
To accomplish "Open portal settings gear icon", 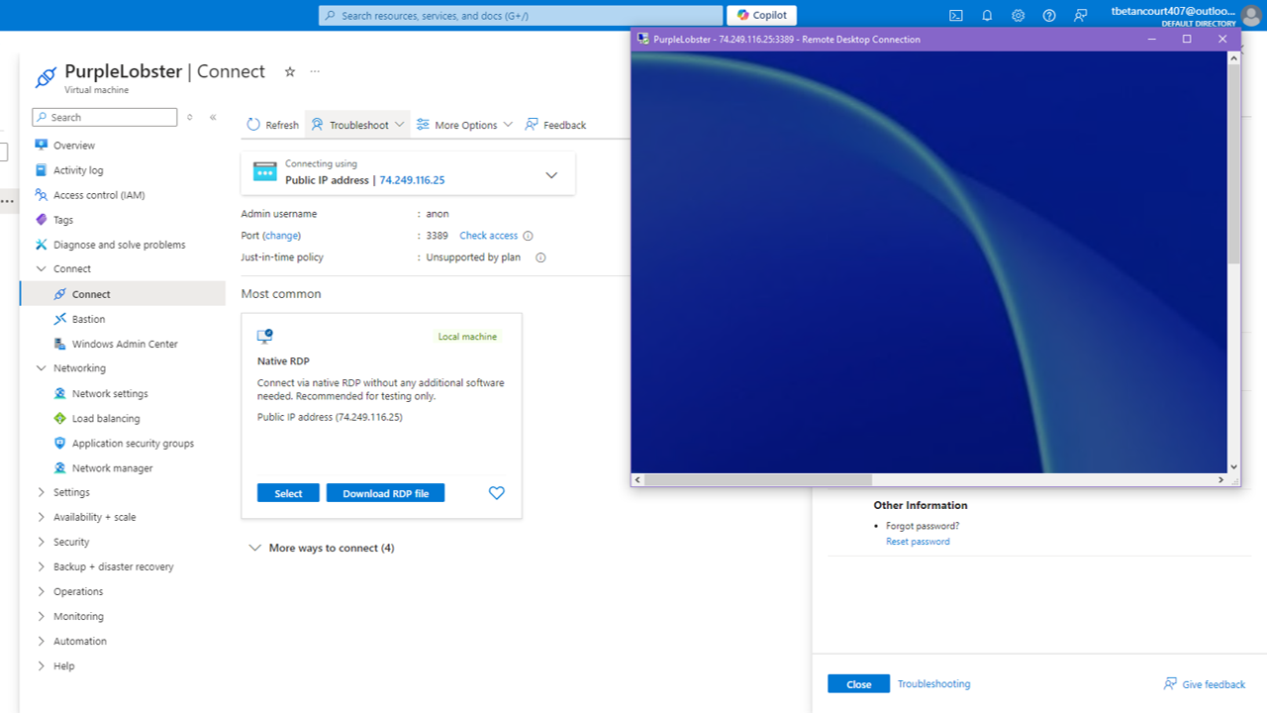I will [x=1018, y=15].
